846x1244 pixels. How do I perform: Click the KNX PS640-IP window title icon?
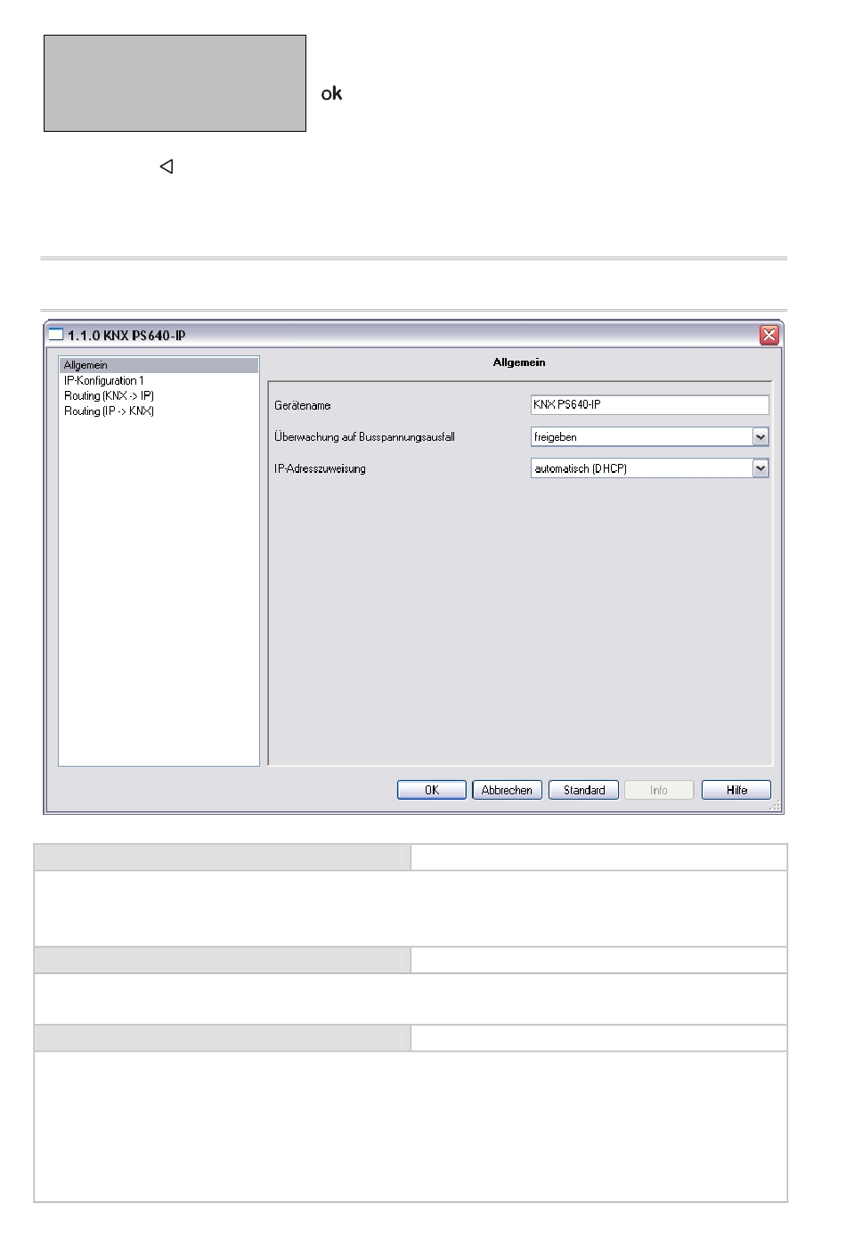point(56,336)
